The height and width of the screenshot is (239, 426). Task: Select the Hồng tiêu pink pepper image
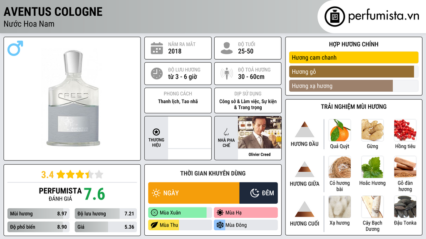click(x=405, y=130)
